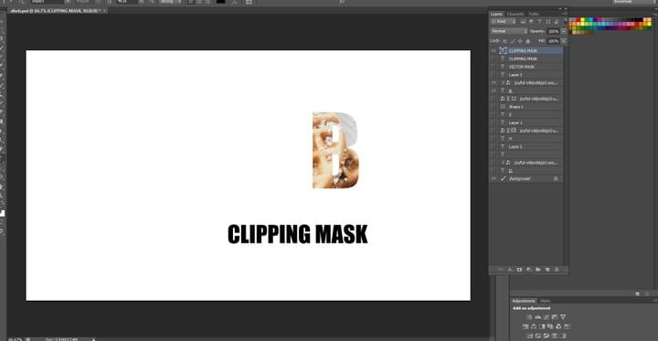Add a Color Balance adjustment
The image size is (658, 341).
pos(534,326)
